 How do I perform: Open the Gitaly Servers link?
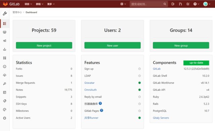(x=161, y=118)
